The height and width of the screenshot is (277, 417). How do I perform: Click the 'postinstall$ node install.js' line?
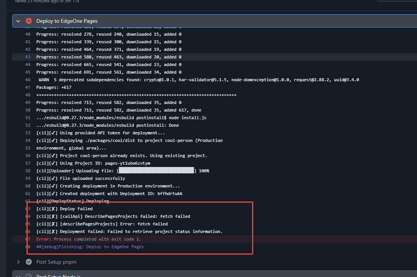(121, 118)
